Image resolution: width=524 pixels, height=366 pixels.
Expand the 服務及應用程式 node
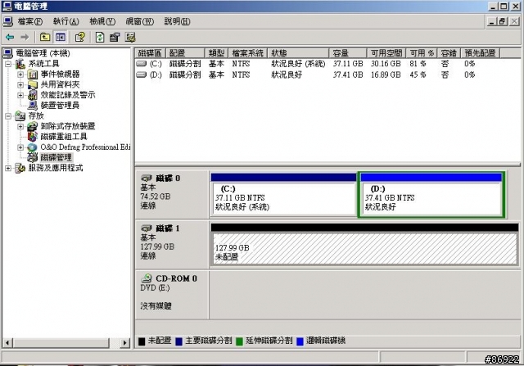8,168
